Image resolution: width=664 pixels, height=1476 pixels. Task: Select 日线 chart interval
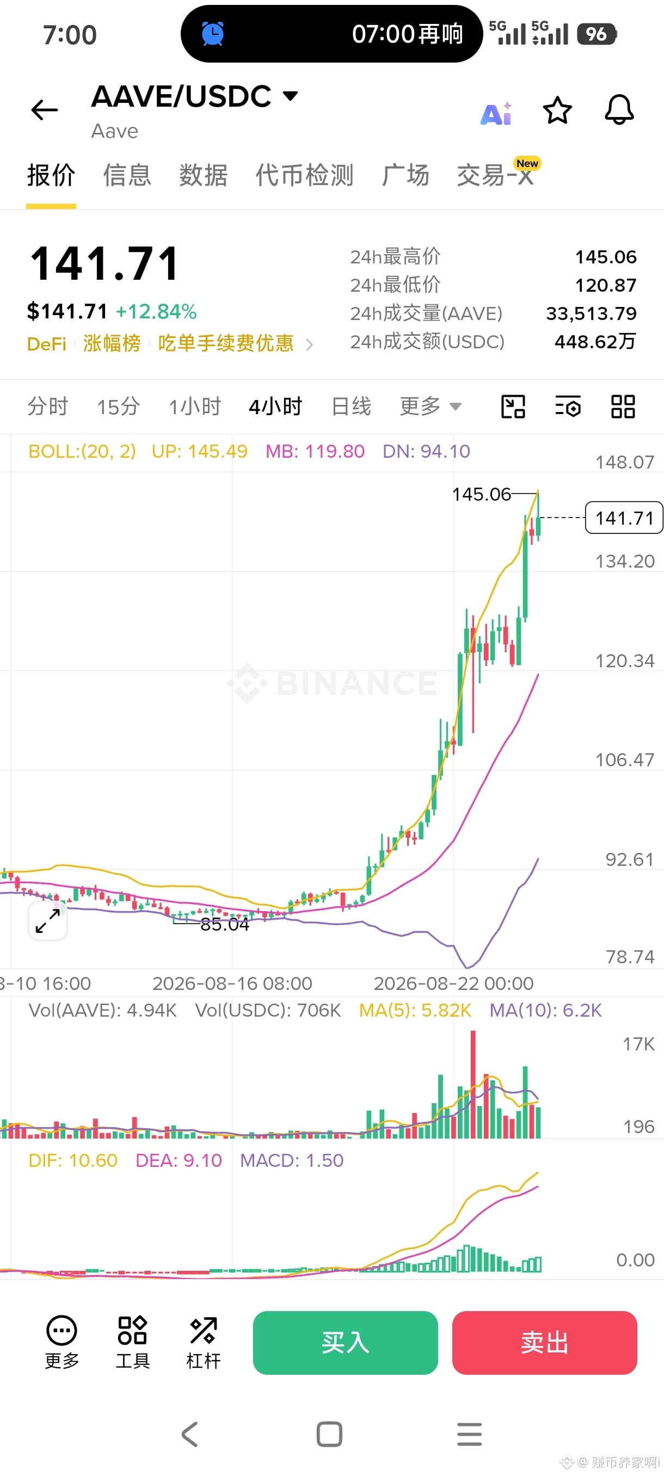click(351, 406)
